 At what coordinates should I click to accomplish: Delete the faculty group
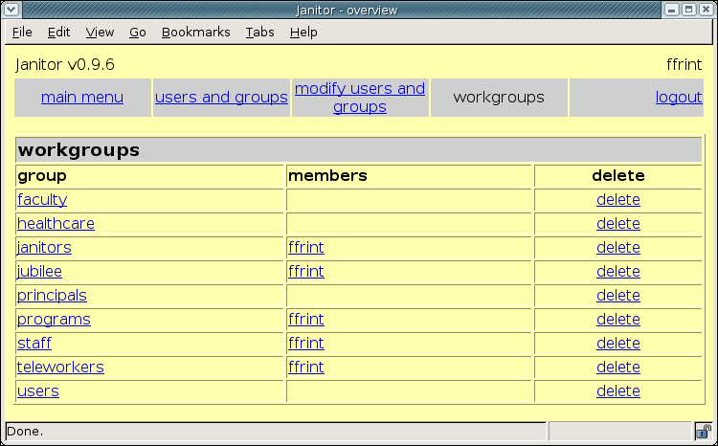point(618,200)
